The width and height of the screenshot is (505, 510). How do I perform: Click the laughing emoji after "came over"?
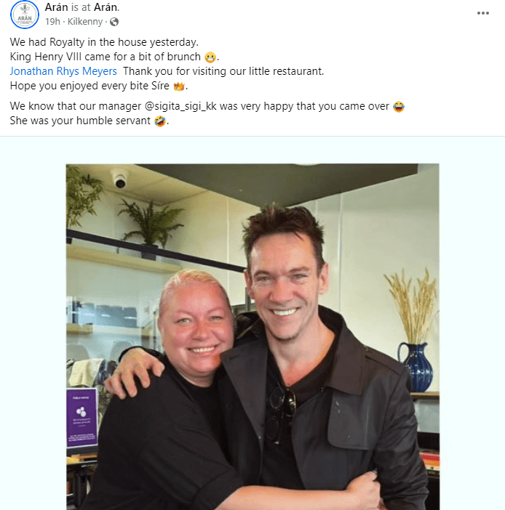(x=399, y=106)
